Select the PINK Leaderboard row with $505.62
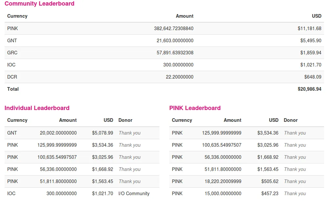This screenshot has height=204, width=328. pos(247,181)
